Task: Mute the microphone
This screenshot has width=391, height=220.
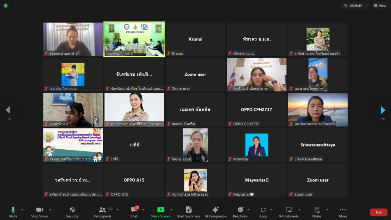Action: pos(13,212)
